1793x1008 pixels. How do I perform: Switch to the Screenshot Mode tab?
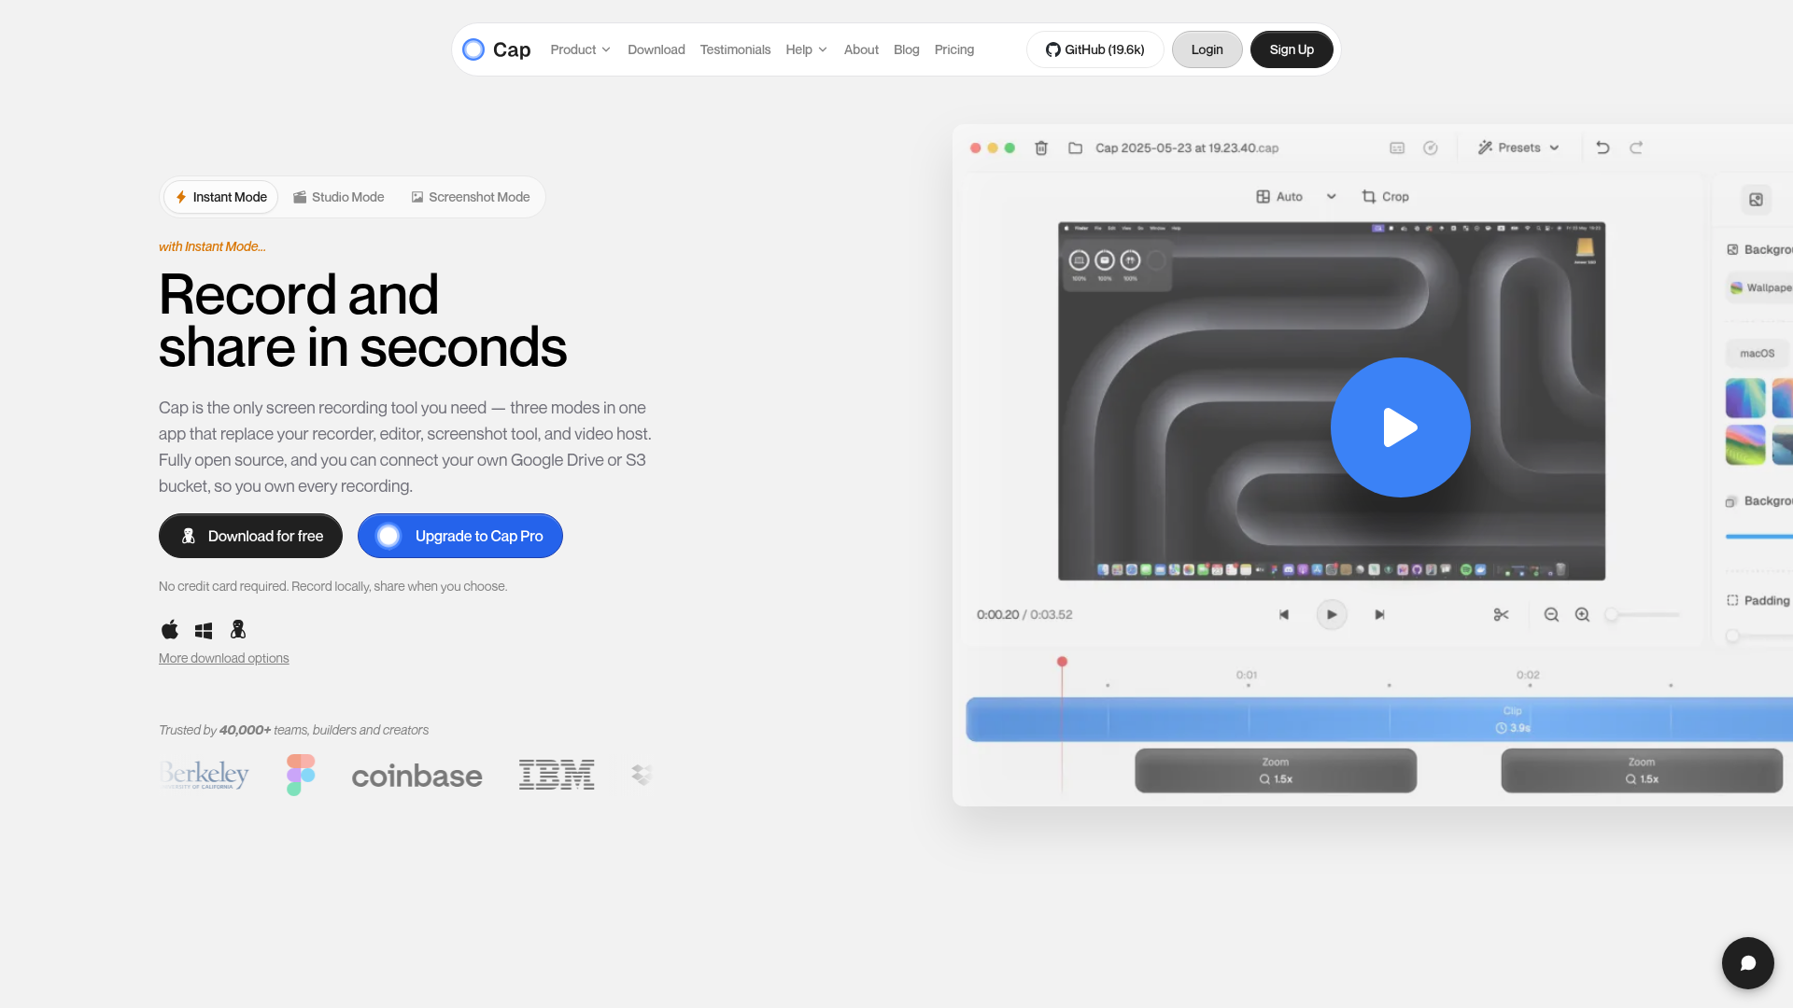(x=471, y=197)
